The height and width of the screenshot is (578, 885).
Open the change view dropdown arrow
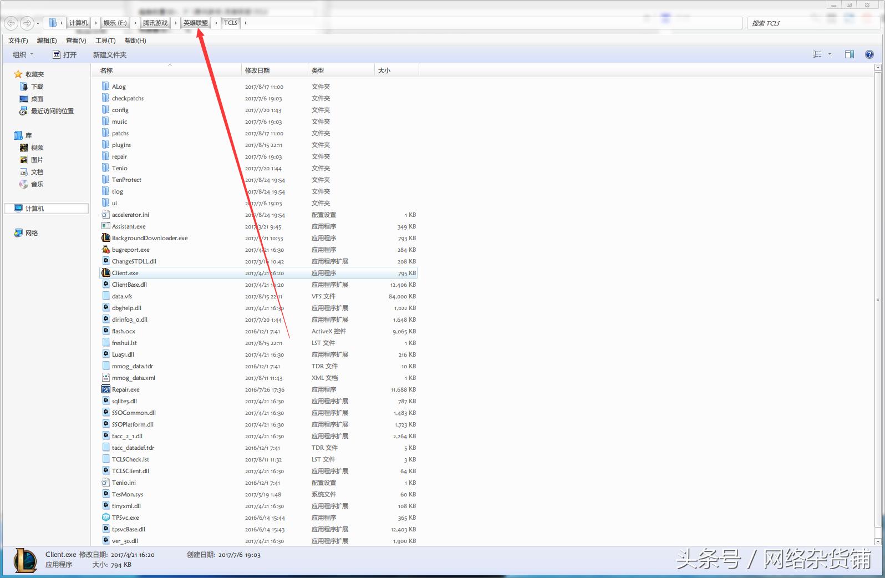point(830,54)
